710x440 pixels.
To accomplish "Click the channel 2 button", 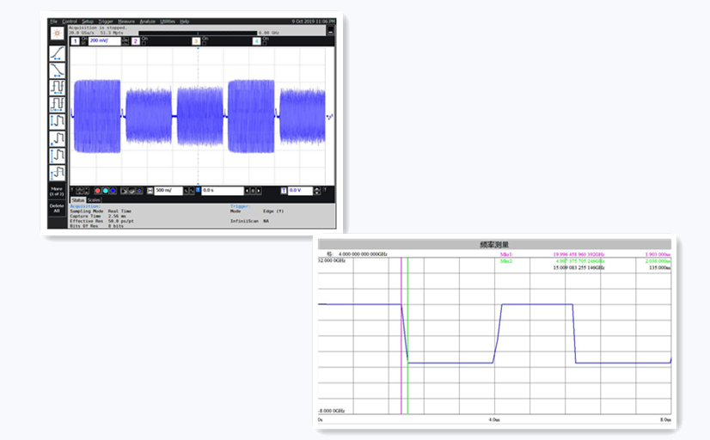I will pyautogui.click(x=135, y=40).
